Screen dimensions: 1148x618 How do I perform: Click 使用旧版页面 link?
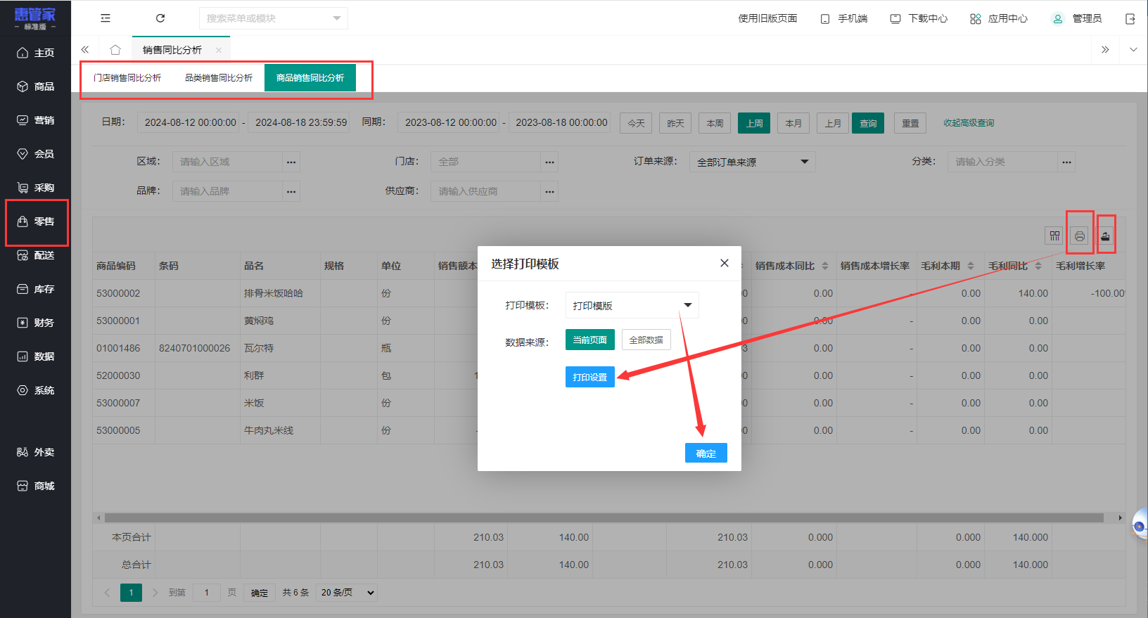[767, 18]
